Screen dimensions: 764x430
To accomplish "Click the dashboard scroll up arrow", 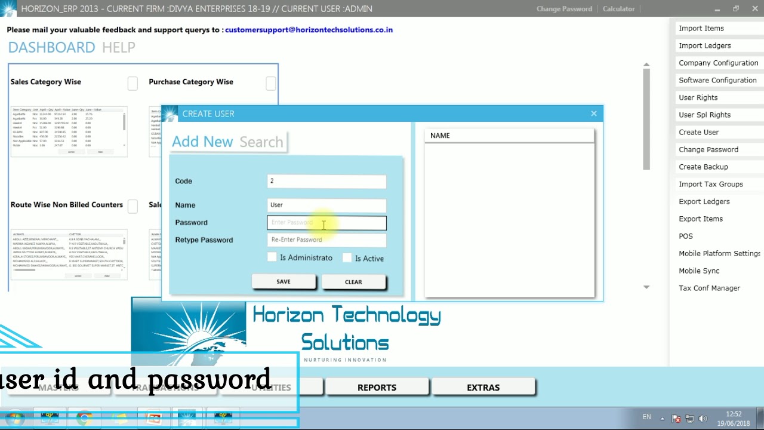I will pos(646,64).
